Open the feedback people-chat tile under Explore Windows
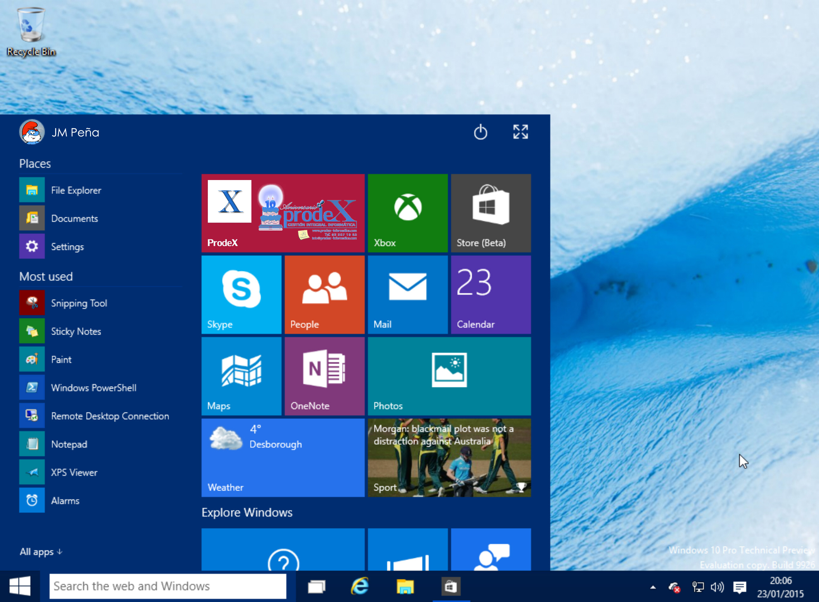Screen dimensions: 819x602 coord(491,550)
